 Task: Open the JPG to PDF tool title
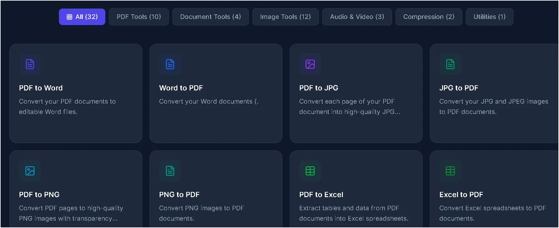(459, 88)
